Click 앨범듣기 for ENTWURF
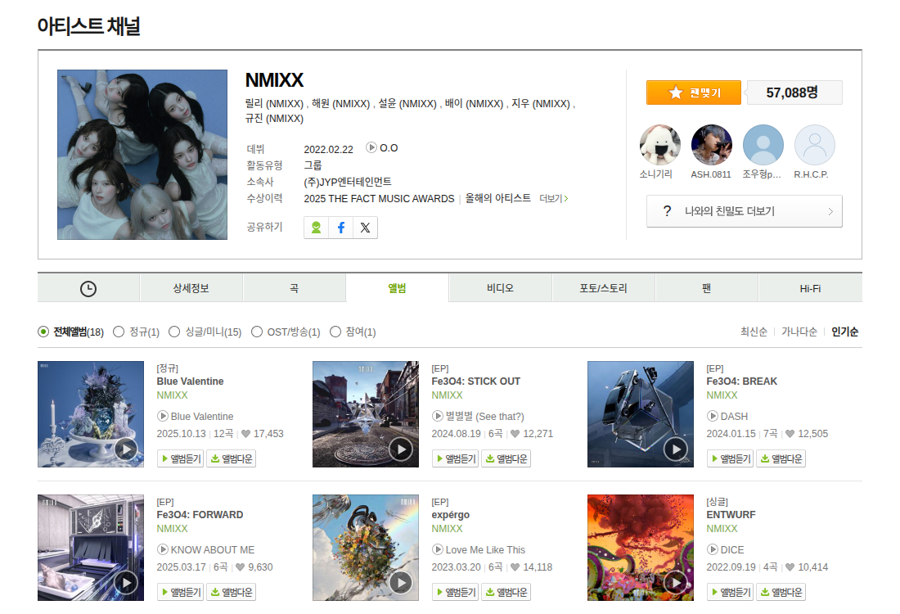This screenshot has height=614, width=900. coord(730,592)
